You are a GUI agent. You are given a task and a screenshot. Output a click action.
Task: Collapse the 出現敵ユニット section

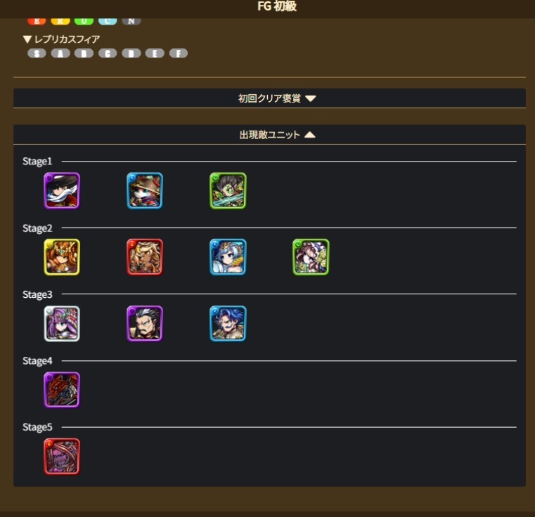[269, 135]
